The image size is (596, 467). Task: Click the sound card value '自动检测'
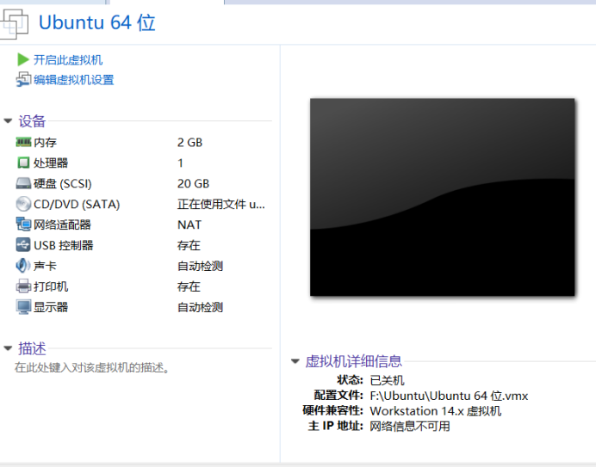point(200,266)
